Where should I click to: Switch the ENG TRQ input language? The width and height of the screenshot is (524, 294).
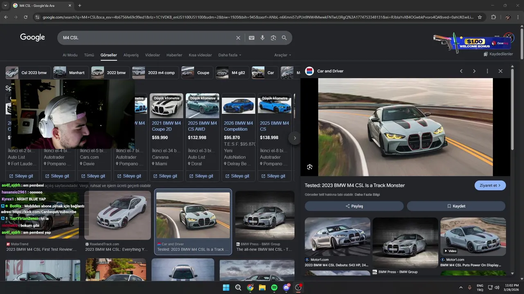point(480,287)
